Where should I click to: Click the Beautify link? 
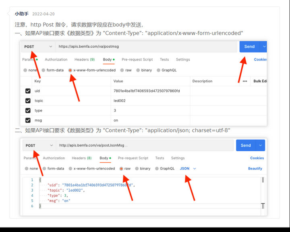point(255,169)
